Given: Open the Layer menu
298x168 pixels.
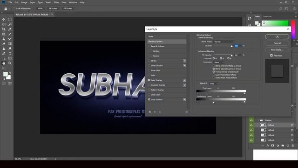Looking at the screenshot, I should pyautogui.click(x=33, y=2).
